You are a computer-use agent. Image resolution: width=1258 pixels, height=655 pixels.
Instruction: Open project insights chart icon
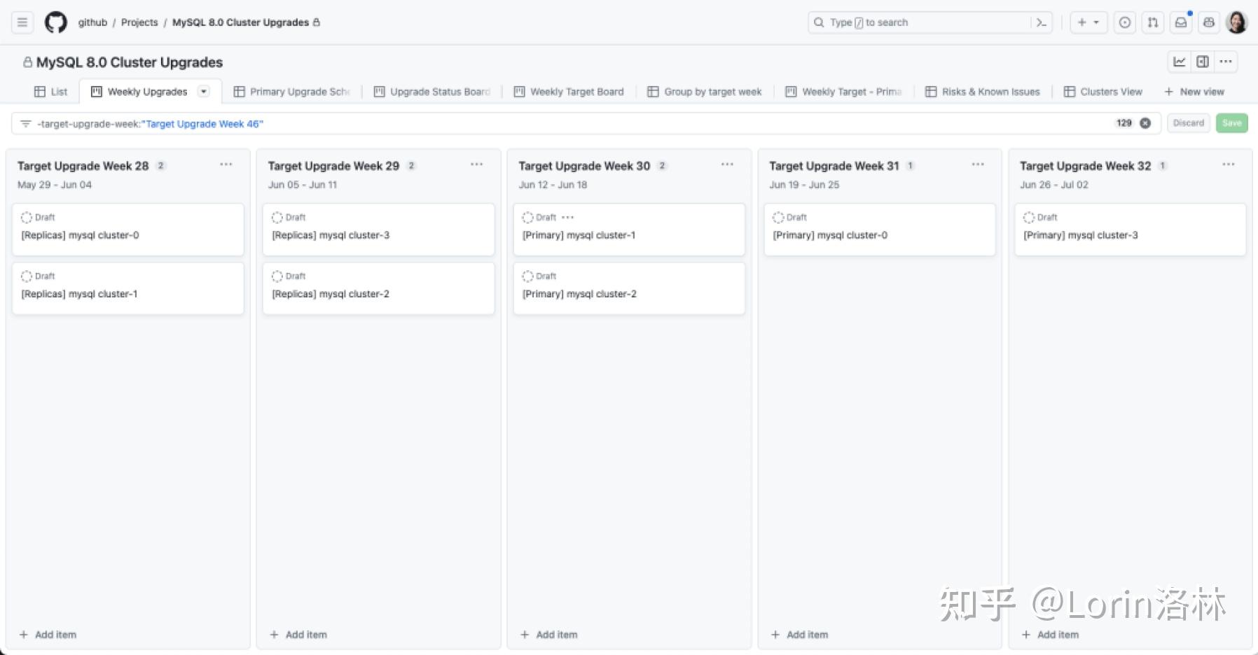point(1180,62)
